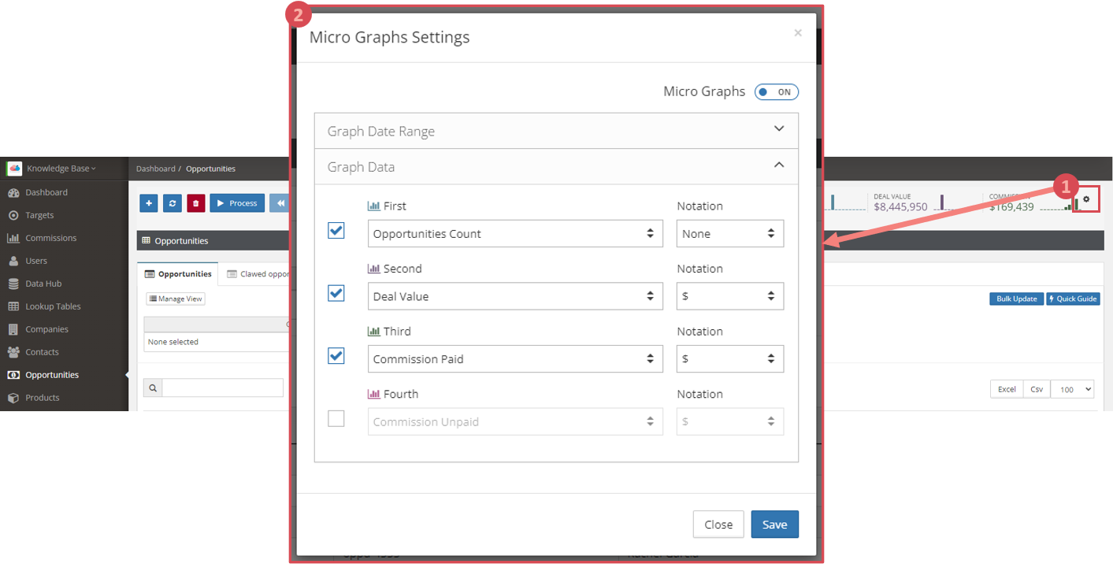Open the Deal Value dropdown
Viewport: 1113px width, 564px height.
pos(515,296)
